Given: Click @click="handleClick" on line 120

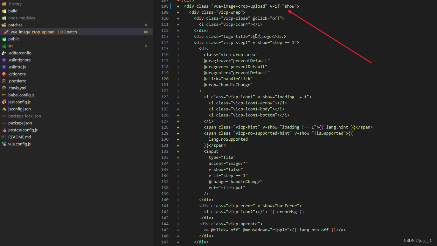Looking at the screenshot, I should 228,79.
